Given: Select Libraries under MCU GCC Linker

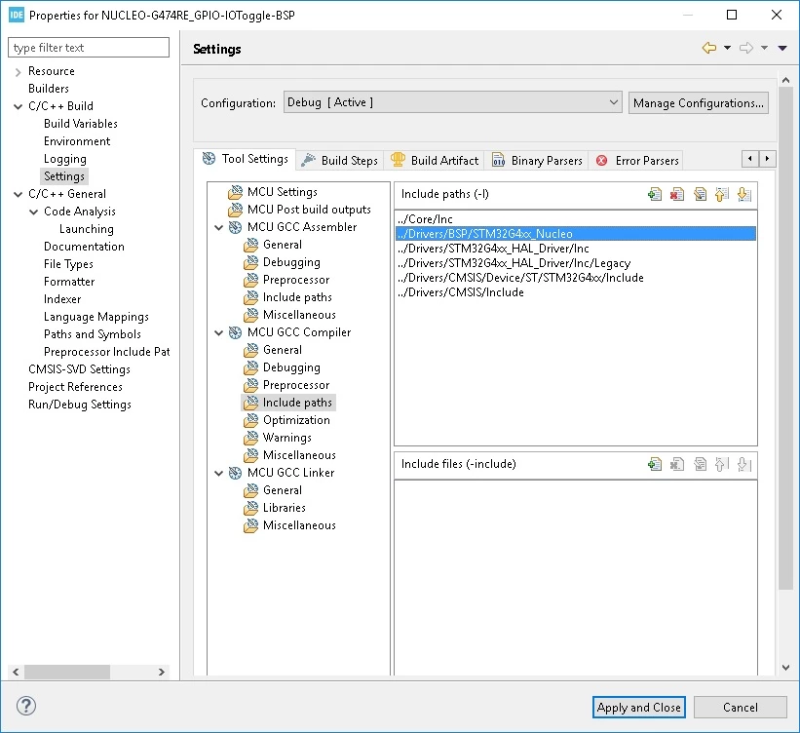Looking at the screenshot, I should click(x=285, y=508).
